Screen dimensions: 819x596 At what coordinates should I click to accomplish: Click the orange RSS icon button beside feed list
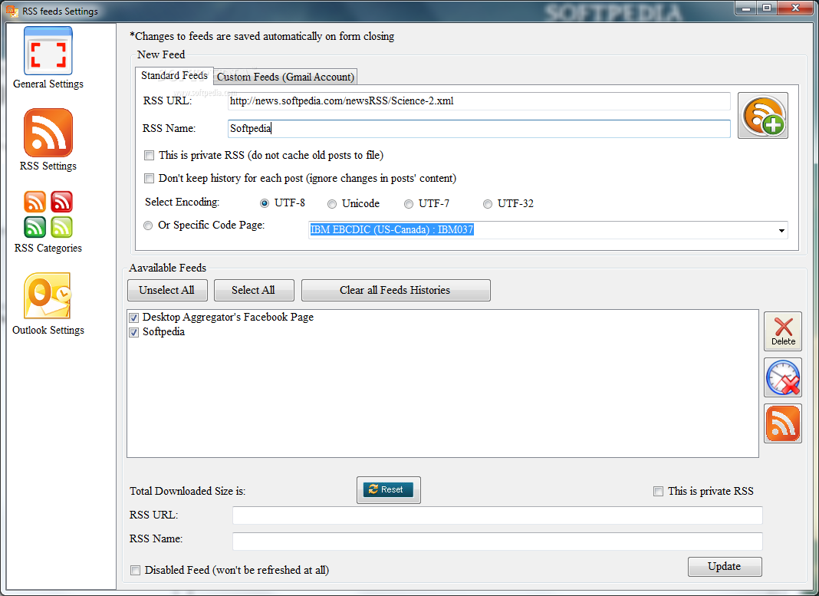click(782, 423)
